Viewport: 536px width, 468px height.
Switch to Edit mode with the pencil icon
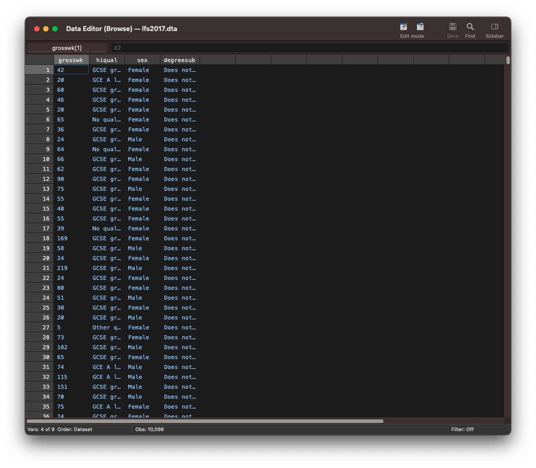(403, 27)
